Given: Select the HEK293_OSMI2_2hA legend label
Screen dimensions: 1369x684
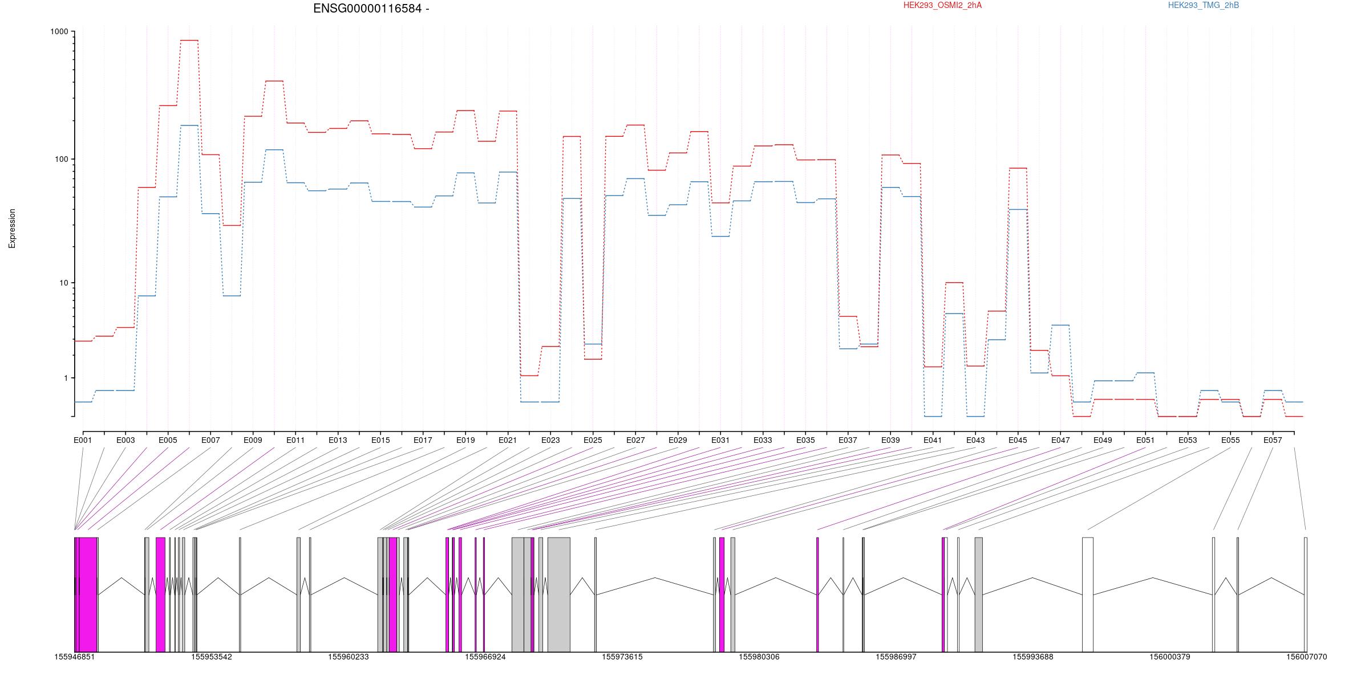Looking at the screenshot, I should pos(942,5).
